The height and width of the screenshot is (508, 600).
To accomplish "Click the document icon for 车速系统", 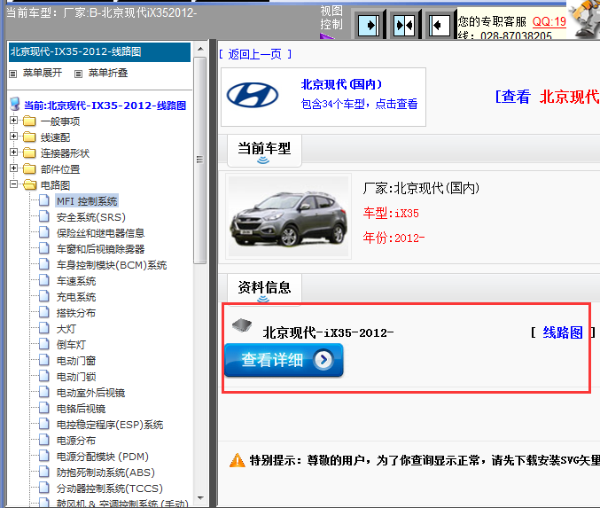I will (44, 280).
